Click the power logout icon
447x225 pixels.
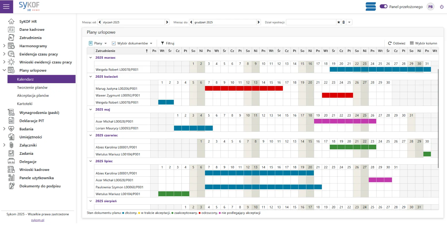pyautogui.click(x=442, y=7)
